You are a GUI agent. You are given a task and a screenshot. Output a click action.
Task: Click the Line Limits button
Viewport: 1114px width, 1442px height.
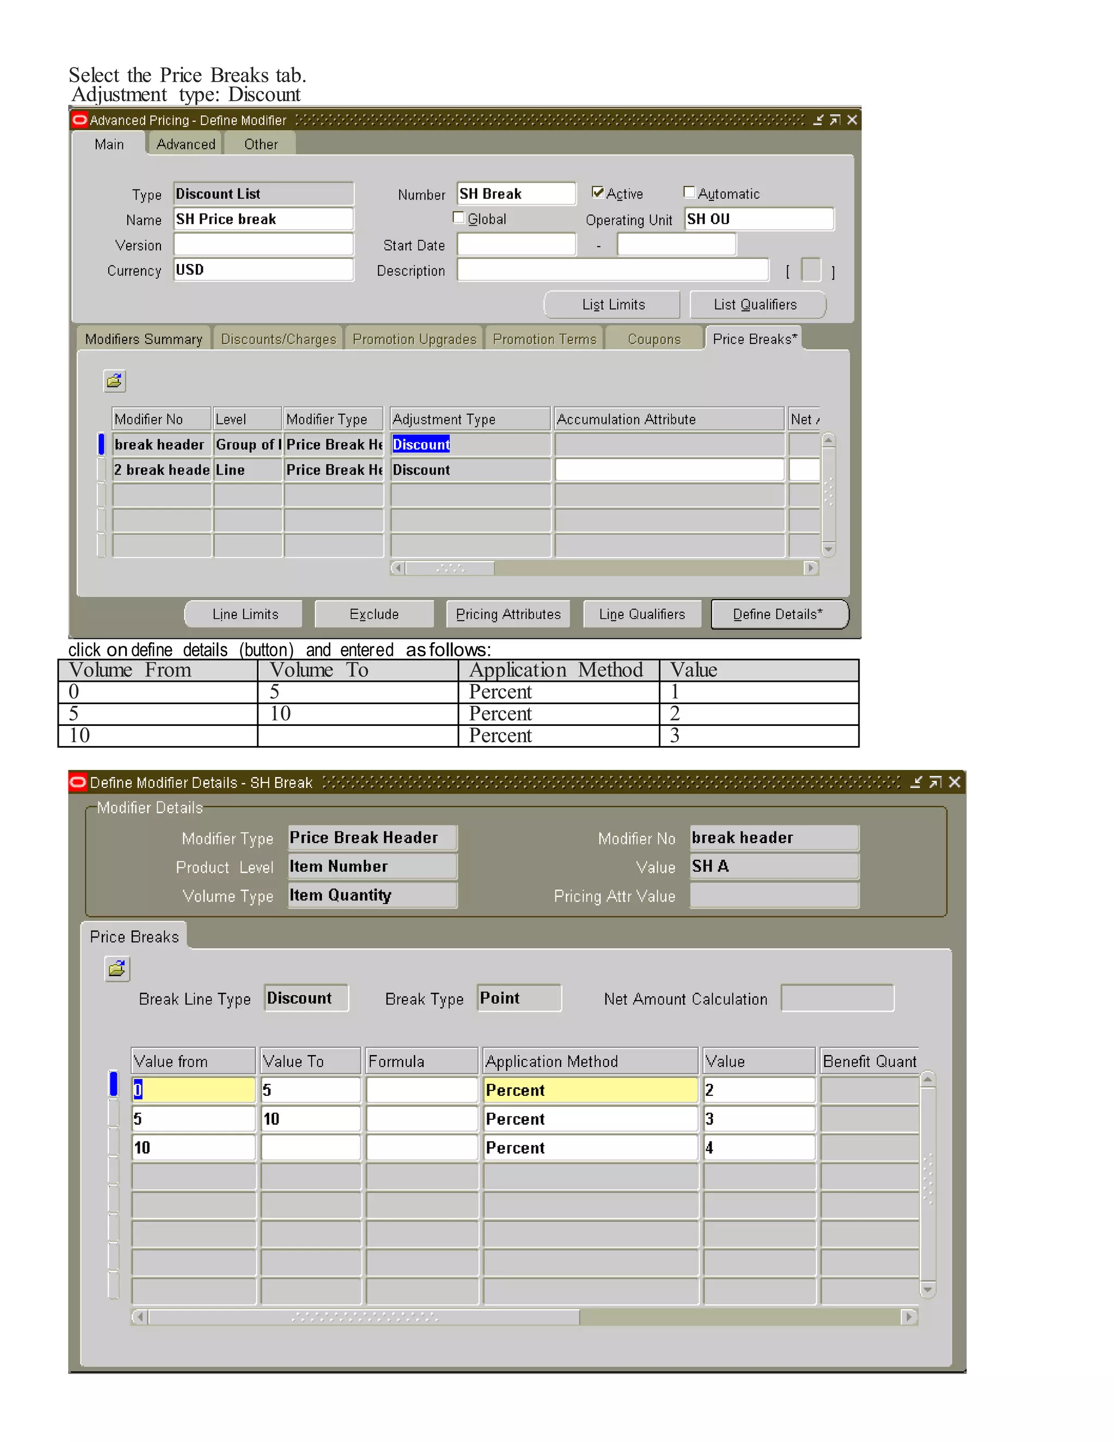tap(245, 614)
